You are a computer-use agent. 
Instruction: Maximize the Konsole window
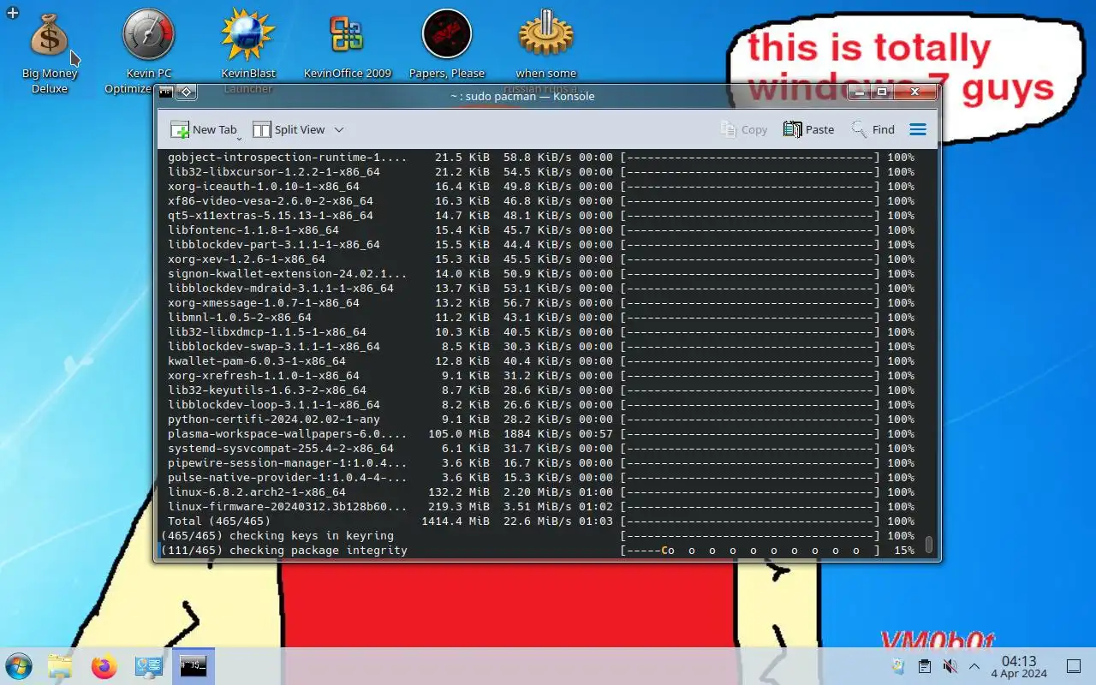[x=882, y=92]
